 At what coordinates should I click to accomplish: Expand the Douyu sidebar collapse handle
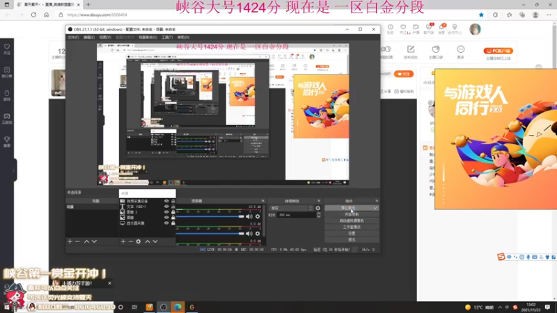click(x=14, y=170)
